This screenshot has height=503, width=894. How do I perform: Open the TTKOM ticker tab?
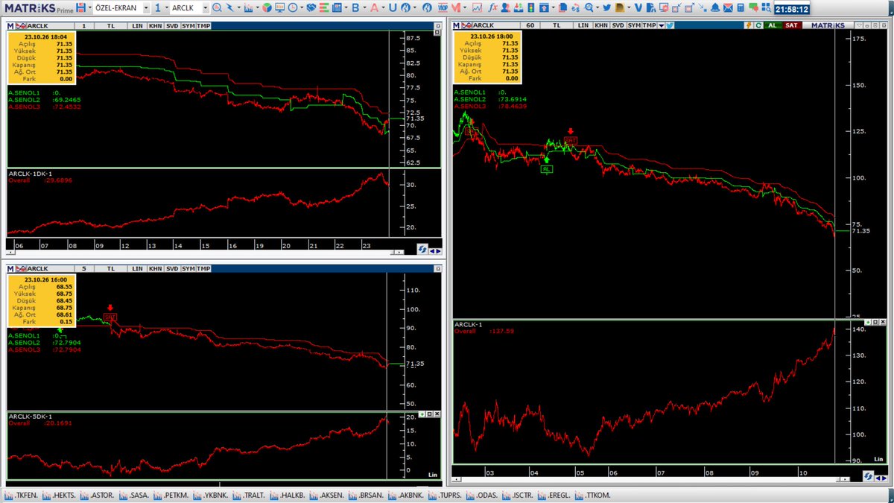point(594,496)
